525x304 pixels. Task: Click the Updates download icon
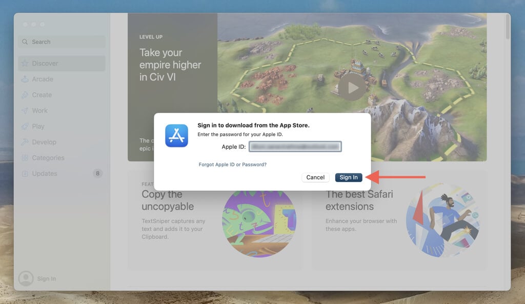[25, 173]
